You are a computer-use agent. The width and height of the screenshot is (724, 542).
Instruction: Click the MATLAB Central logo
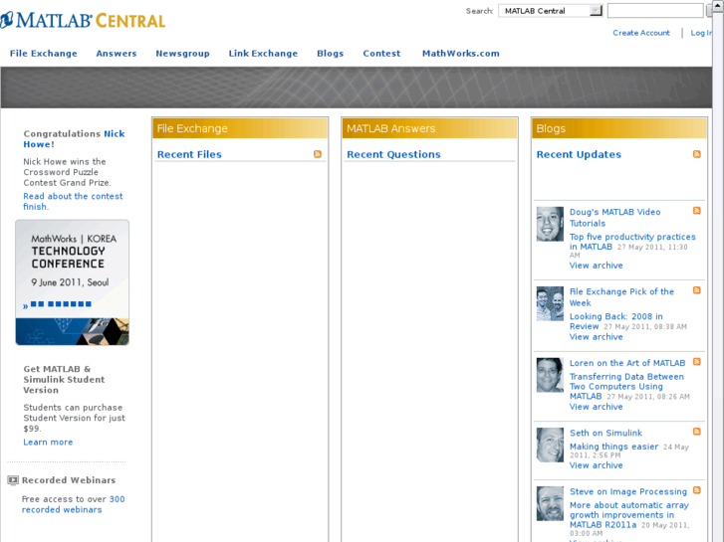click(x=83, y=20)
